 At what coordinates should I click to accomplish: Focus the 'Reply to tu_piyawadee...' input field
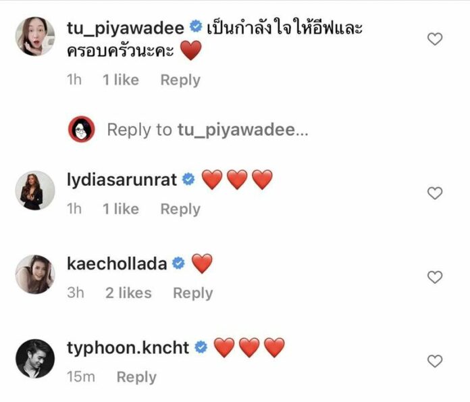[207, 130]
